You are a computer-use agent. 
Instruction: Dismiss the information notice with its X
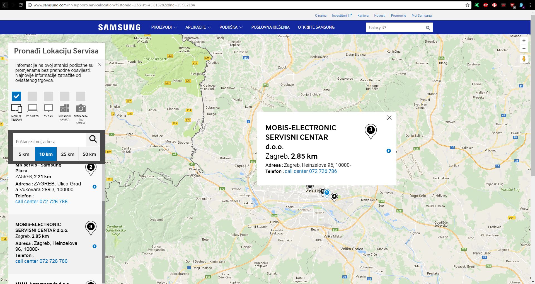pos(99,64)
